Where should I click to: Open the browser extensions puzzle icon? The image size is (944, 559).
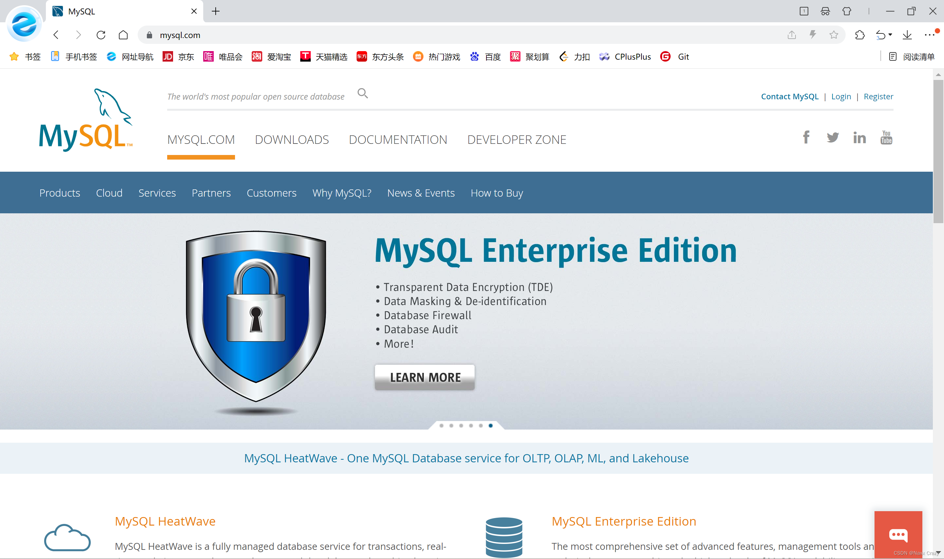tap(860, 35)
